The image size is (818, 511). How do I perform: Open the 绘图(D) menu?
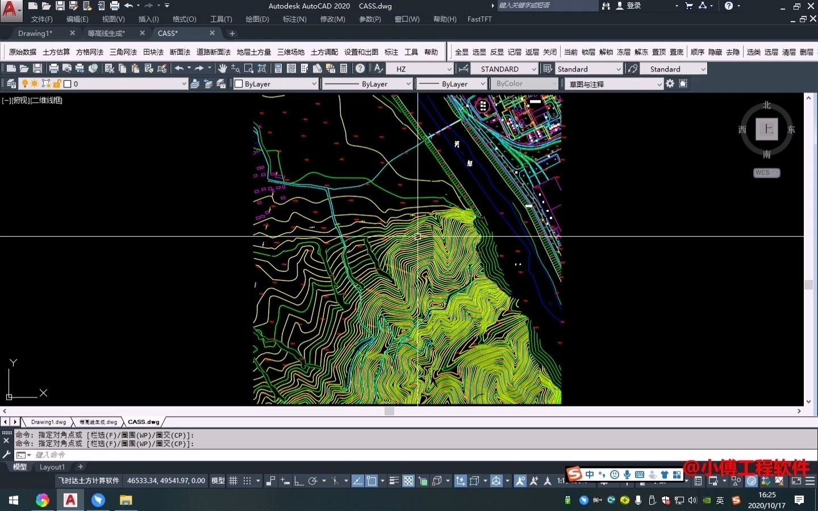(x=257, y=19)
